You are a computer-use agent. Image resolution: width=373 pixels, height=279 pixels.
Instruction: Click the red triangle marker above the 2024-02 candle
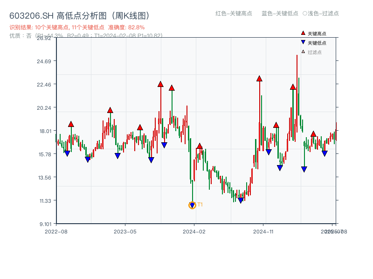tap(200, 146)
